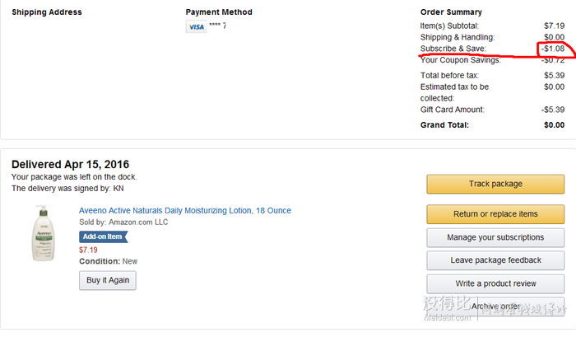Click the Visa card logo icon

pyautogui.click(x=196, y=27)
